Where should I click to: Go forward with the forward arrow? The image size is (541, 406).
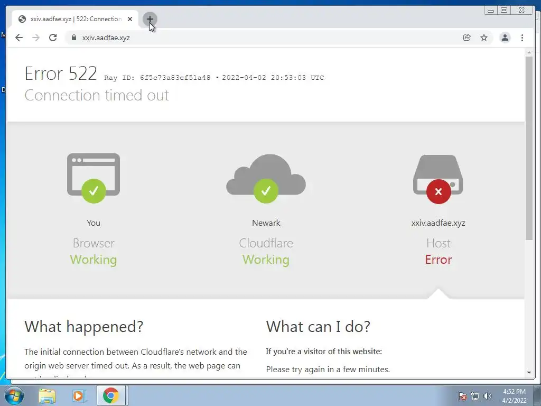36,38
